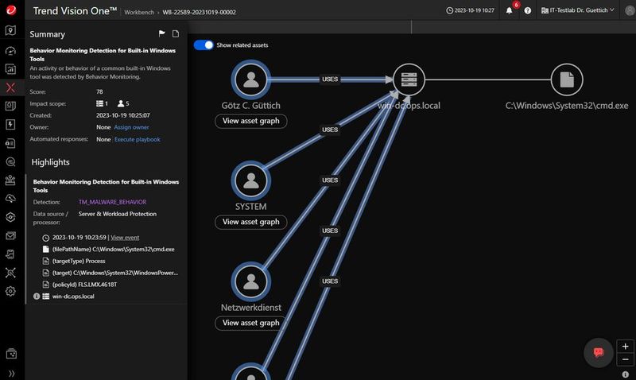Zoom out the graph with minus button
636x380 pixels.
coord(625,359)
